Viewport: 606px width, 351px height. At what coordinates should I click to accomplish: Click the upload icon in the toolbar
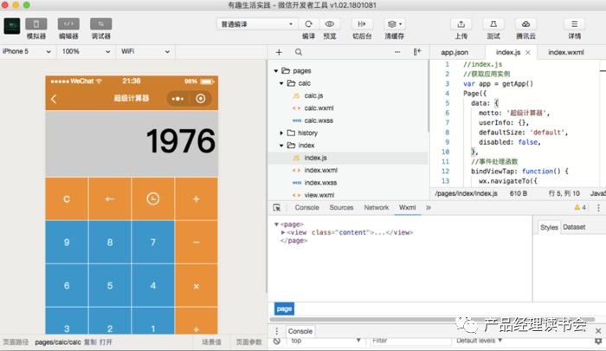(461, 23)
